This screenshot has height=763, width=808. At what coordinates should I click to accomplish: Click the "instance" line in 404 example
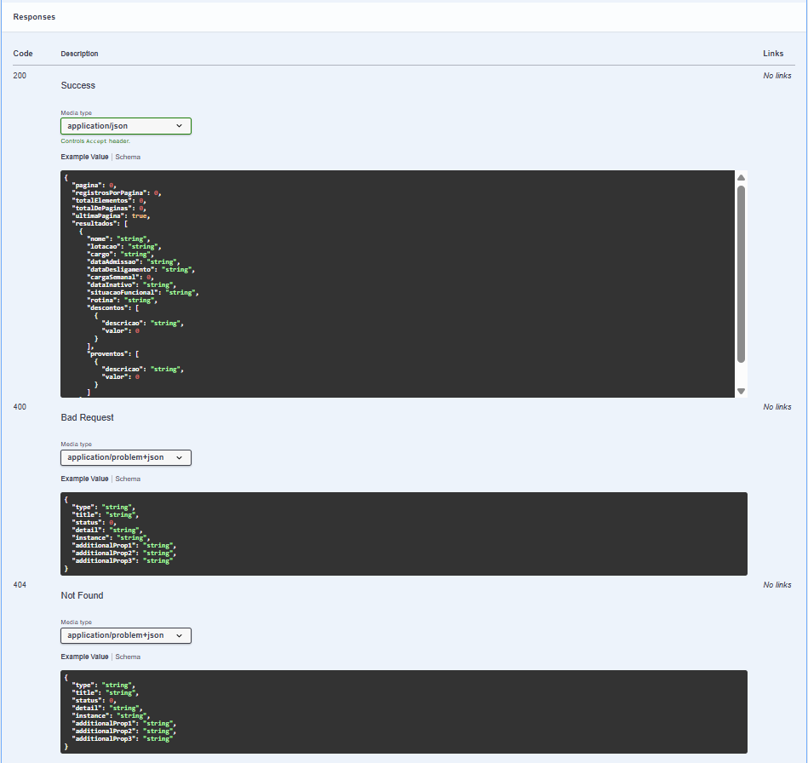[x=111, y=715]
